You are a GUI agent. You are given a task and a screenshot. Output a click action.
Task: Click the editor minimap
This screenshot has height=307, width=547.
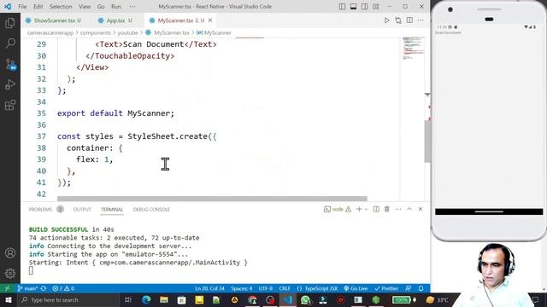coord(414,49)
